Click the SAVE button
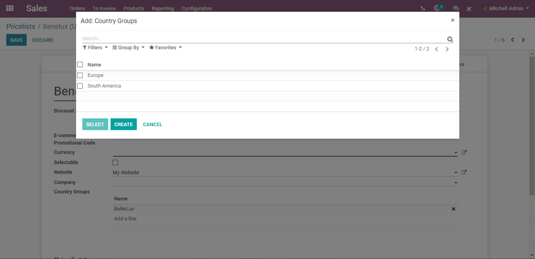The width and height of the screenshot is (535, 259). coord(17,40)
